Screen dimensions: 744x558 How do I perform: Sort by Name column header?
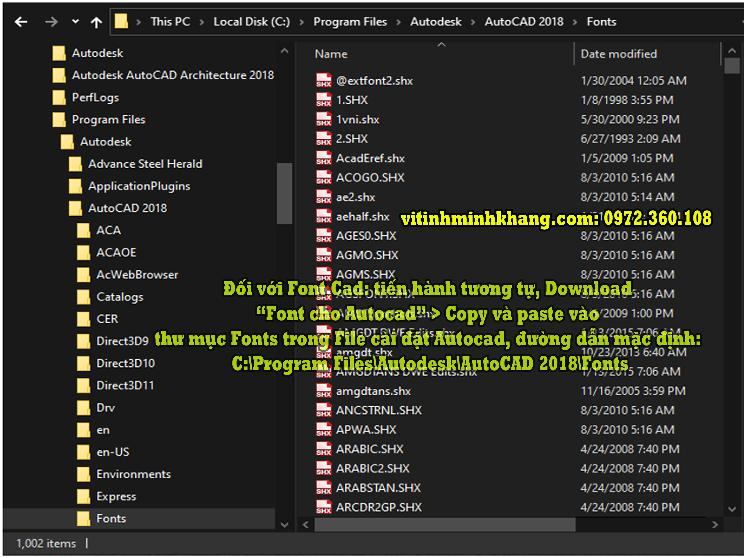331,54
